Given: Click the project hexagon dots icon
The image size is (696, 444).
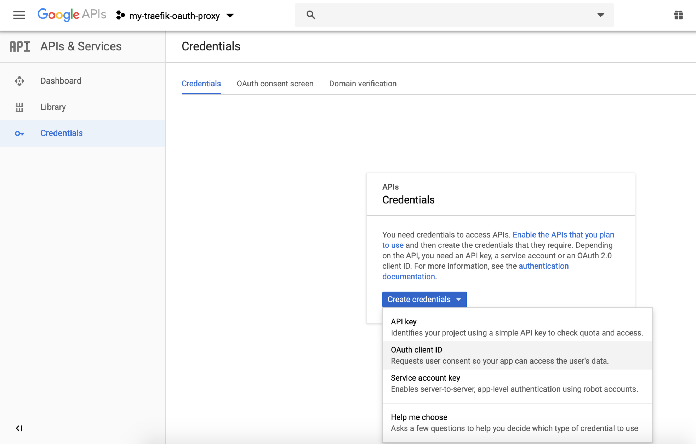Looking at the screenshot, I should pos(120,15).
